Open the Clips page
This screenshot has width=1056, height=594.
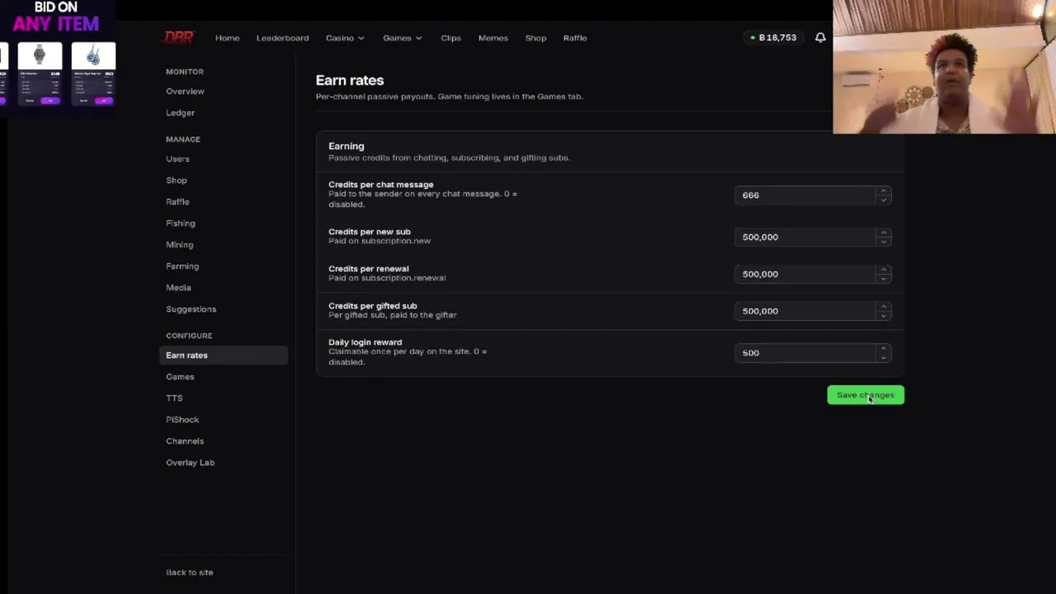(x=450, y=38)
